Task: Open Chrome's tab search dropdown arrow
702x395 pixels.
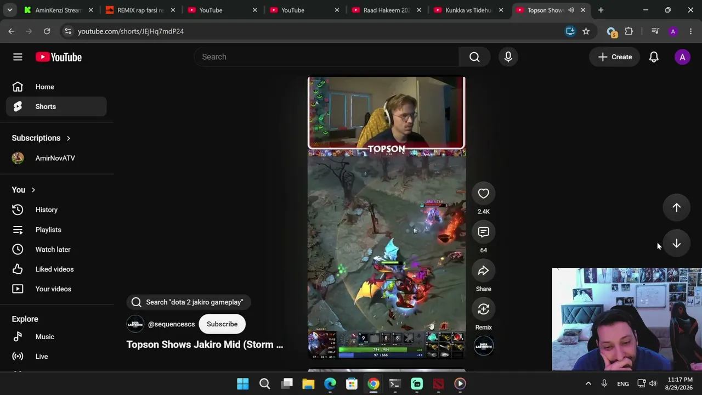Action: (10, 10)
